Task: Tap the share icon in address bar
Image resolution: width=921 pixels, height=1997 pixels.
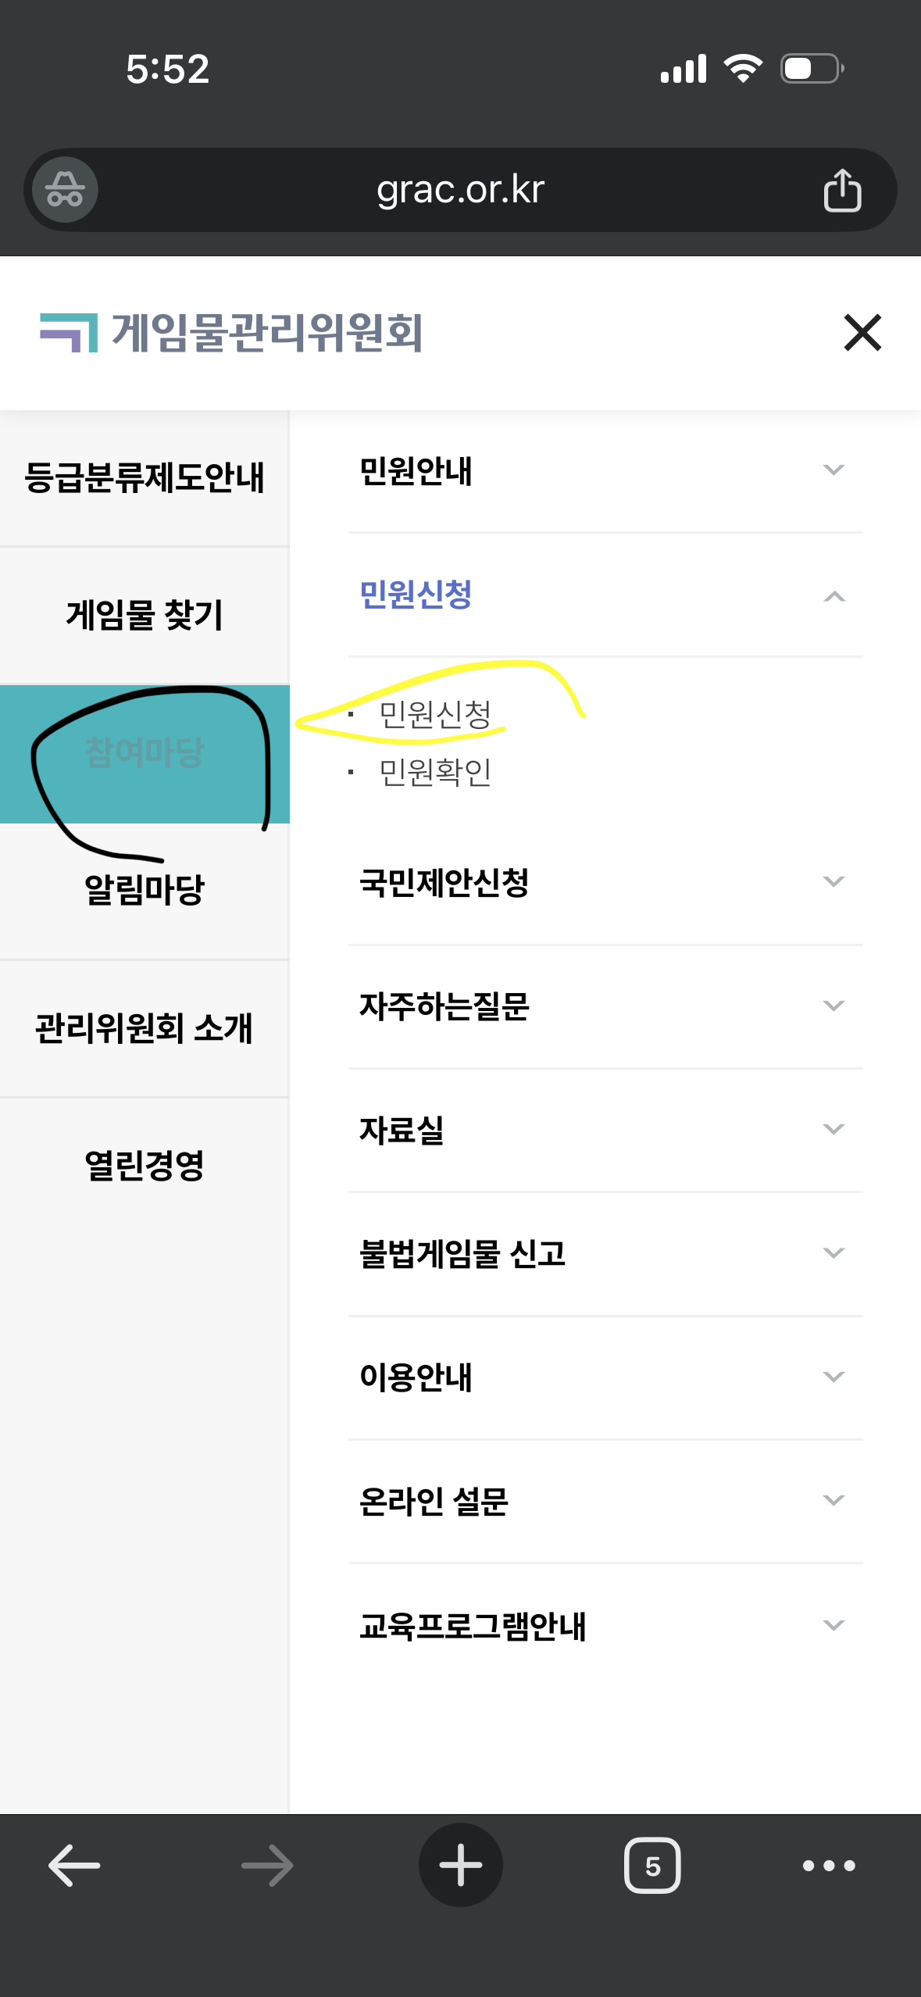Action: point(841,190)
